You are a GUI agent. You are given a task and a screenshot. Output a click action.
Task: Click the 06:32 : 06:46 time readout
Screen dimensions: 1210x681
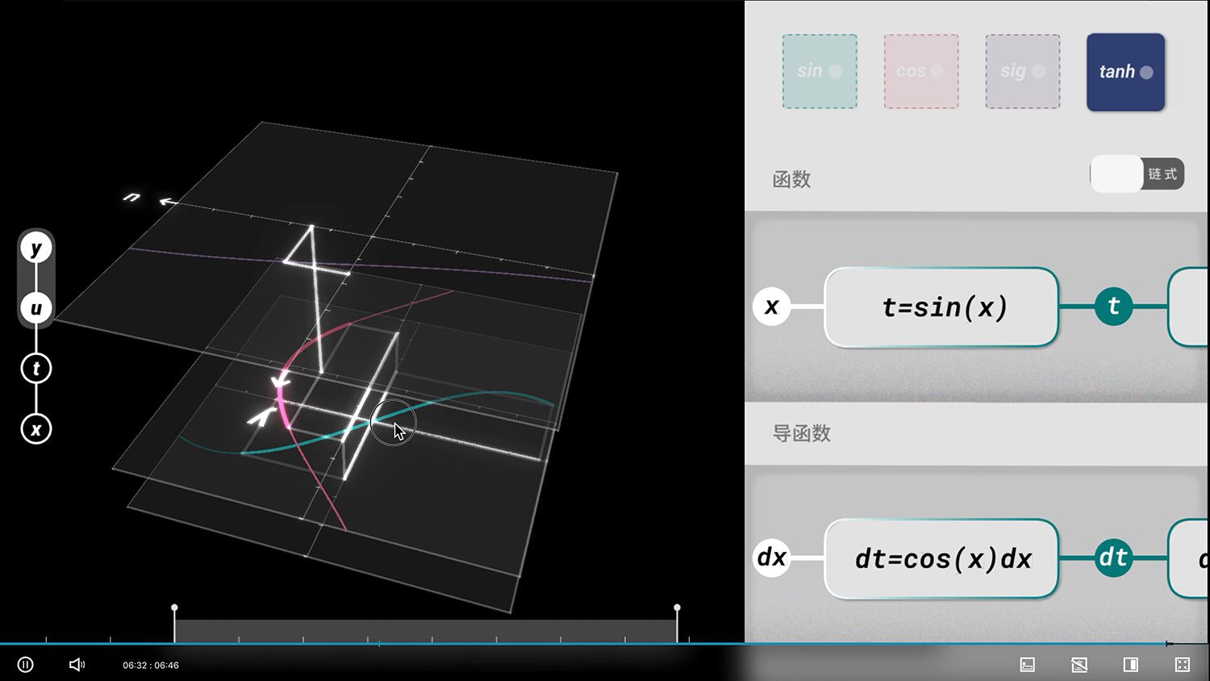[x=151, y=666]
